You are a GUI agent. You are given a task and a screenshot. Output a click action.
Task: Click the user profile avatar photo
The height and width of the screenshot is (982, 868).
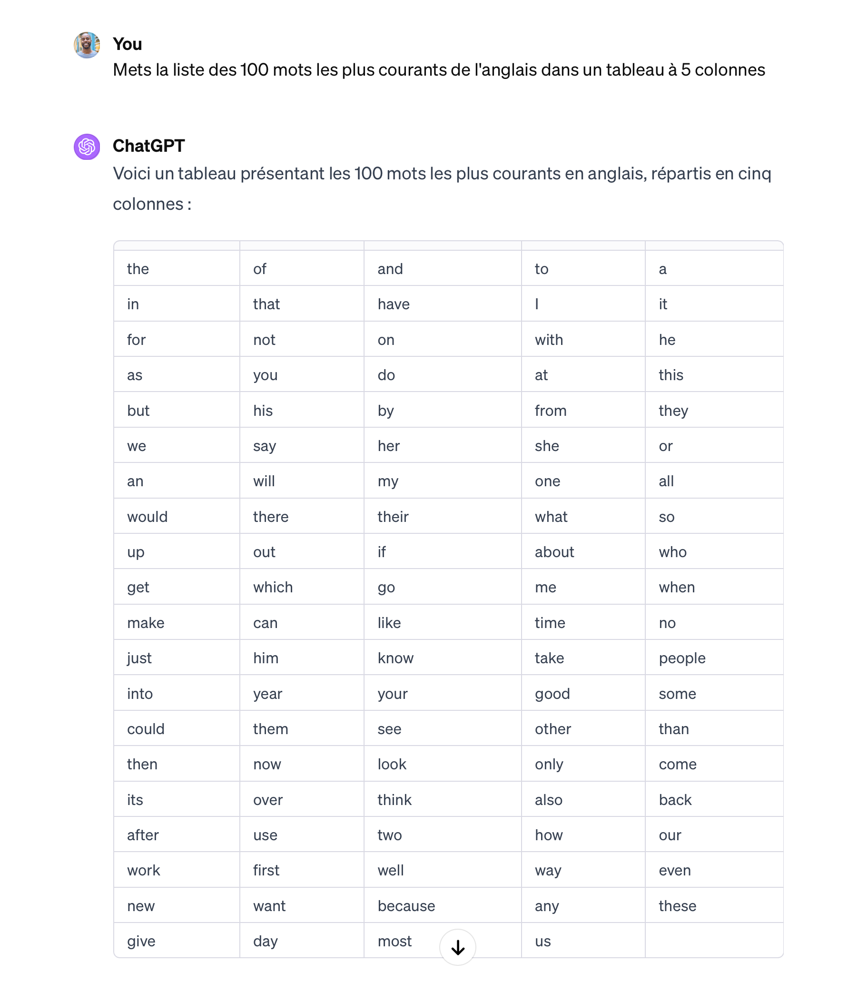[87, 45]
